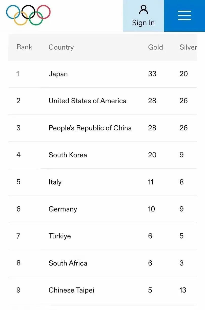Screen dimensions: 205x310
Task: Click Japan's gold medal count 33
Action: (152, 74)
